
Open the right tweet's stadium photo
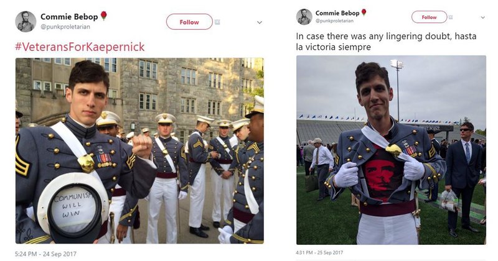pos(391,149)
